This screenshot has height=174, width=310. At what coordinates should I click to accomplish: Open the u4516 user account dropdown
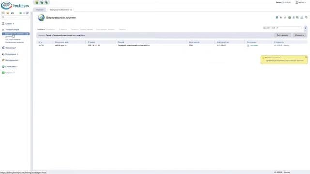pyautogui.click(x=301, y=2)
